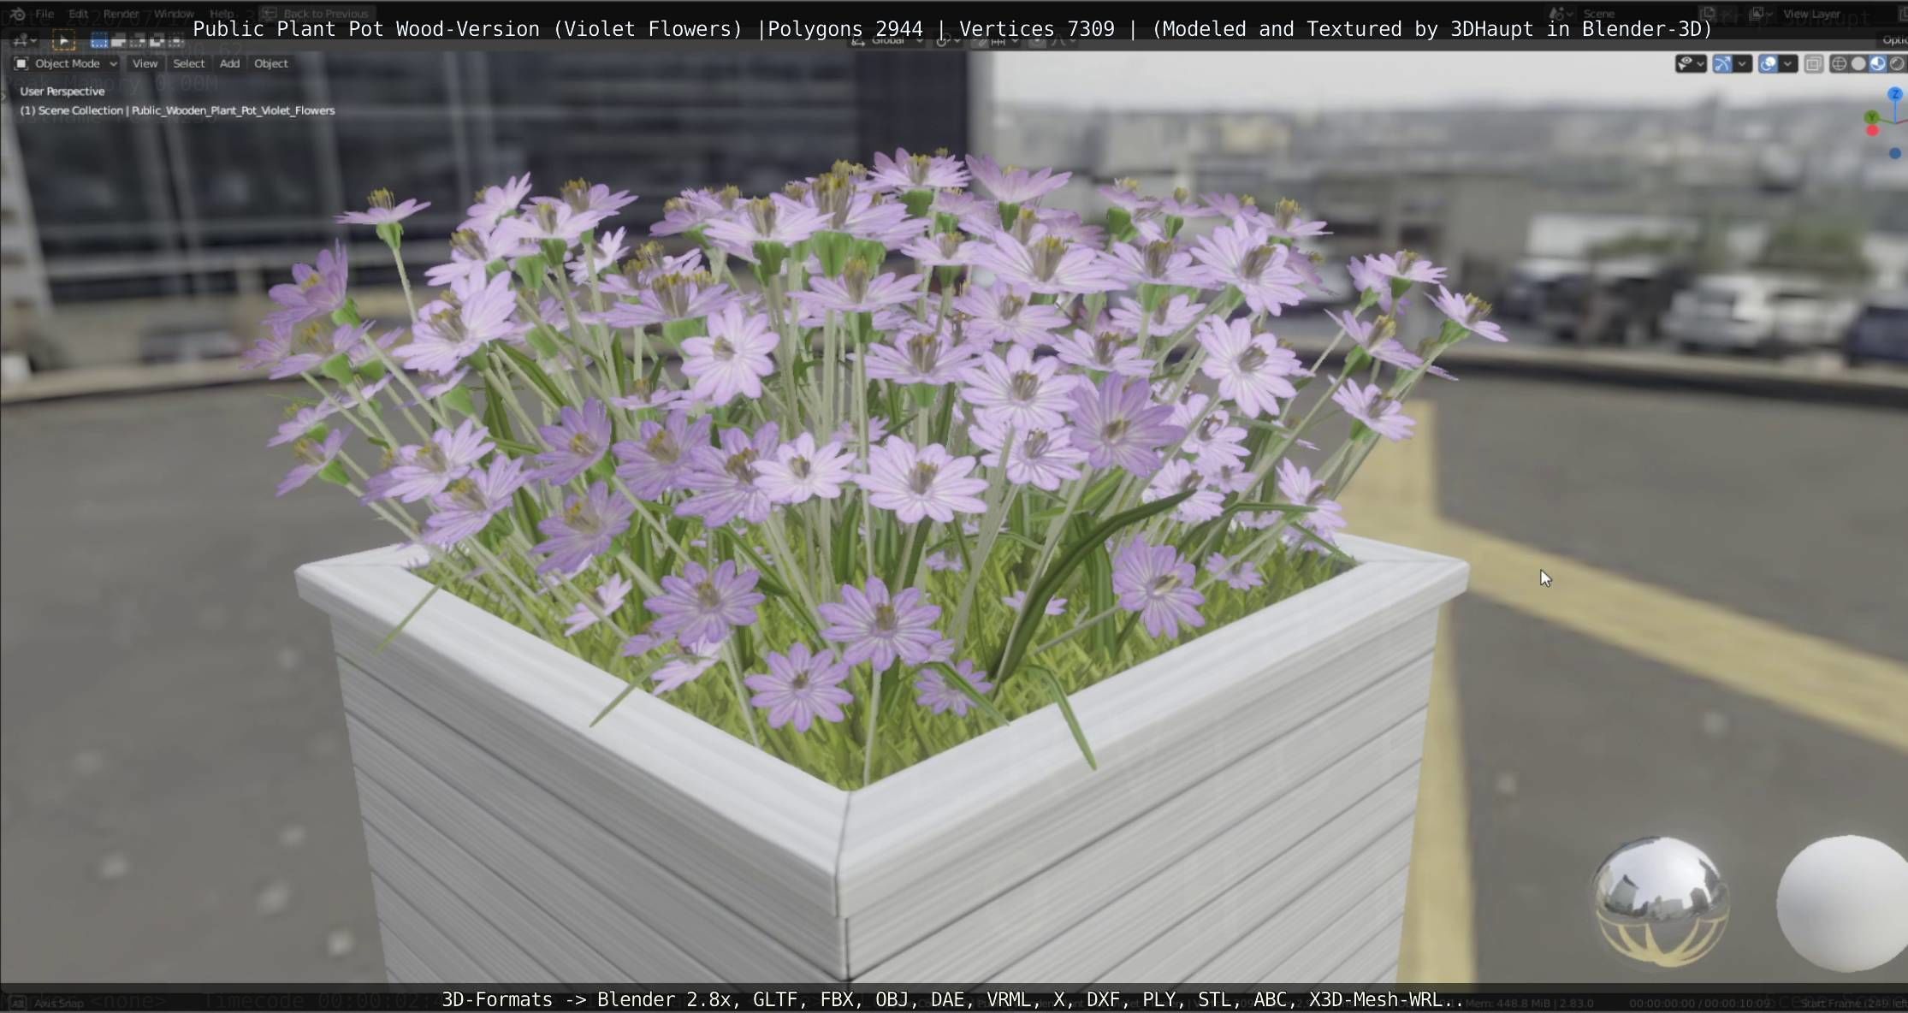Choose the Extend selection mode icon
The width and height of the screenshot is (1908, 1013).
119,40
